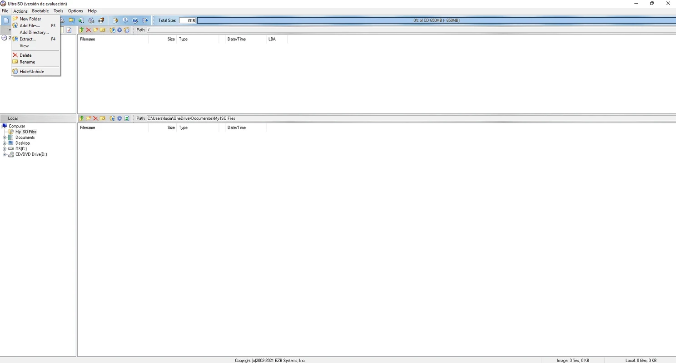Choose Add Files... from Actions menu

(30, 26)
